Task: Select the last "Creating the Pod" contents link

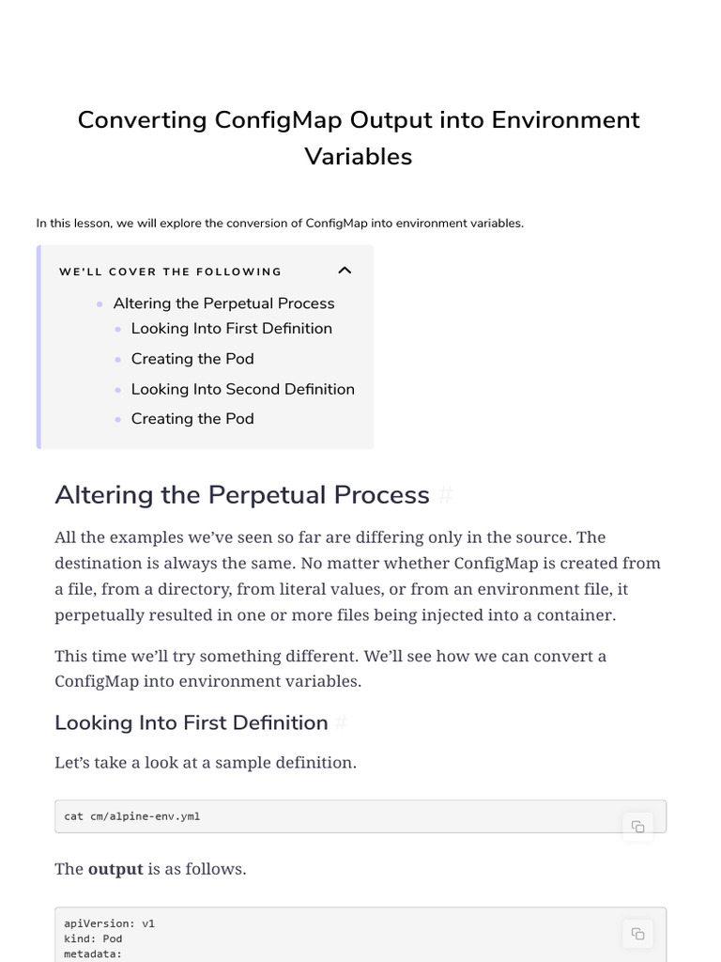Action: [192, 419]
